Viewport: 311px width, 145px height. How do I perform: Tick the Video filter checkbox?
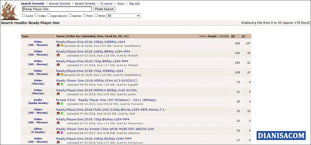pos(36,16)
